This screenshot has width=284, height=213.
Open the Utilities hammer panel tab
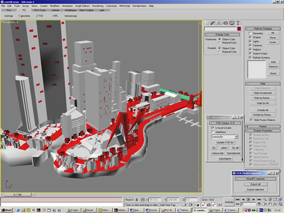click(x=238, y=23)
